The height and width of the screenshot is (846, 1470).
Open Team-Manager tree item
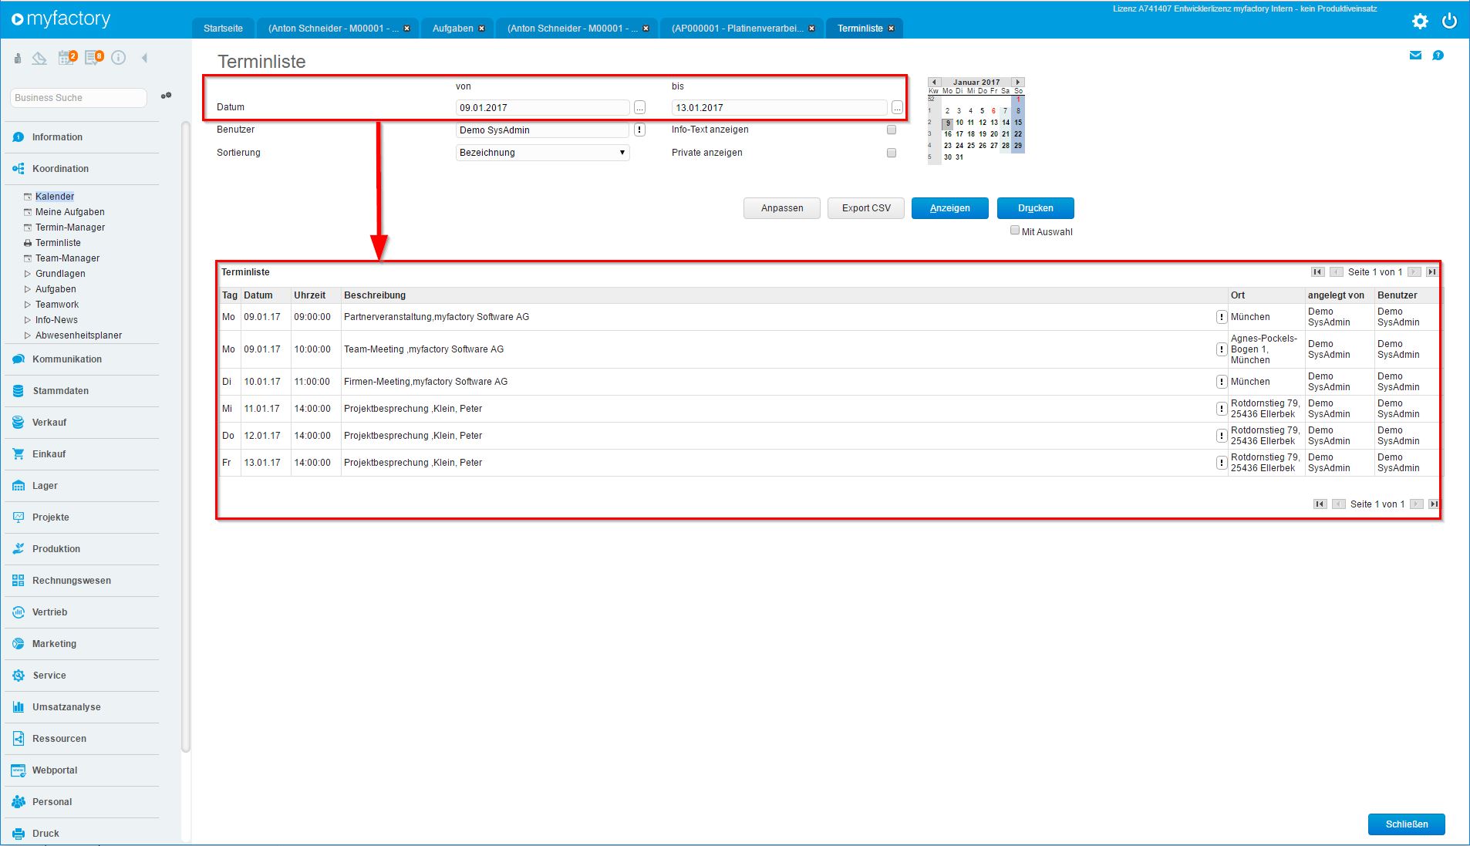(68, 258)
